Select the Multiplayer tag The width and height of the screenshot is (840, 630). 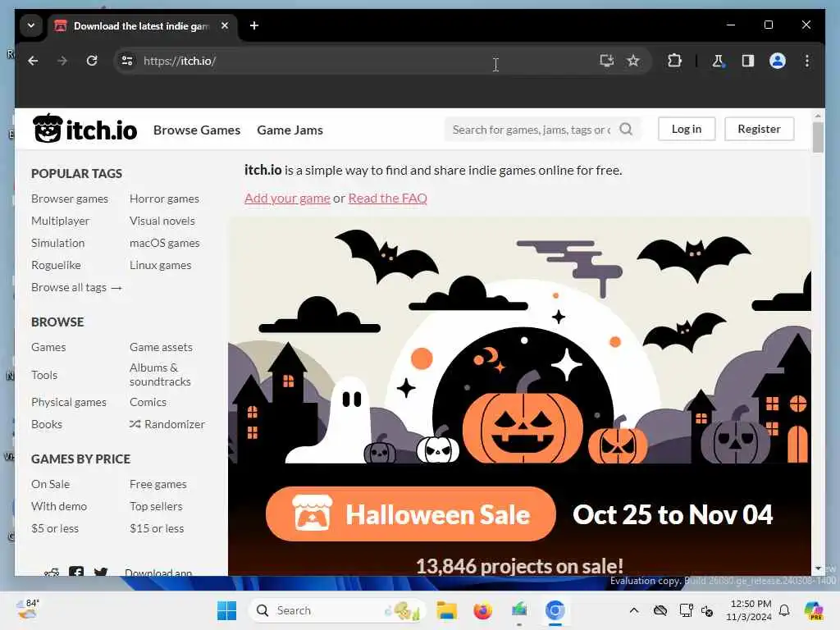(x=61, y=221)
